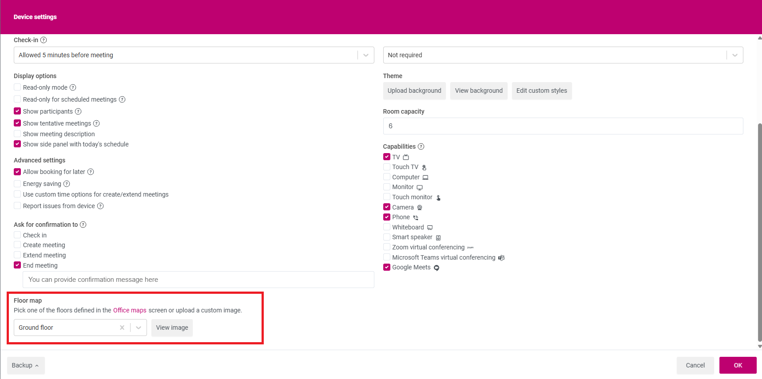Click Upload background button
This screenshot has height=379, width=762.
click(x=414, y=91)
